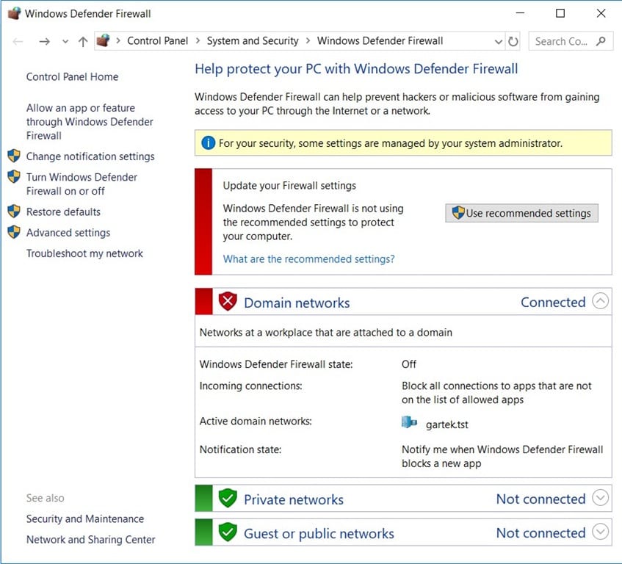622x564 pixels.
Task: Click the address bar firewall icon
Action: click(103, 40)
